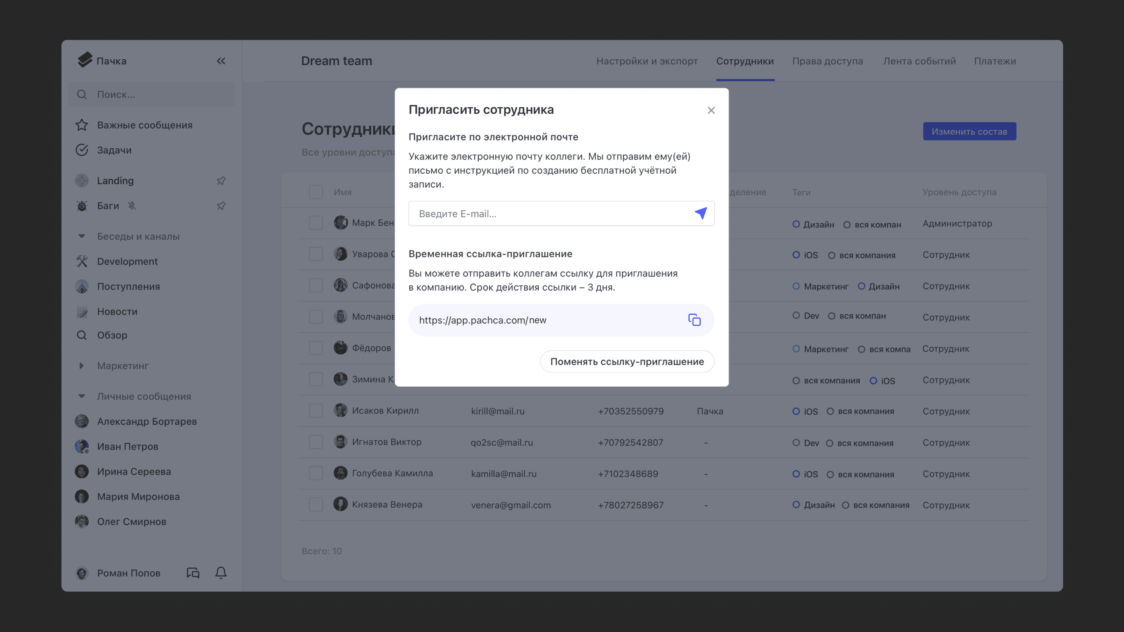Click the iOS tag in the Исаков Кирилл row
The height and width of the screenshot is (632, 1124).
click(x=805, y=411)
